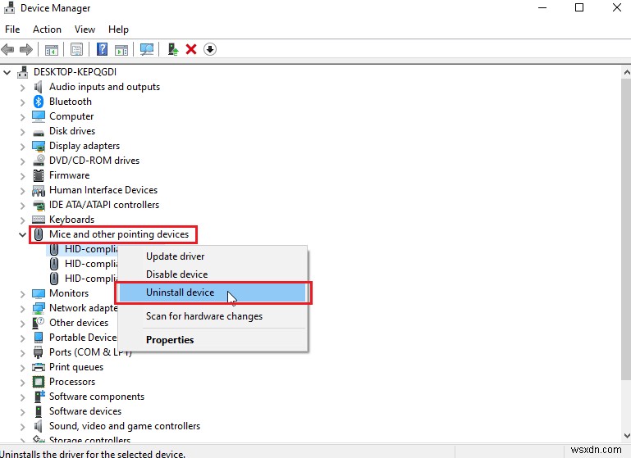Click the DESKTOP-KEPQGDI computer icon
The image size is (631, 458).
[23, 72]
